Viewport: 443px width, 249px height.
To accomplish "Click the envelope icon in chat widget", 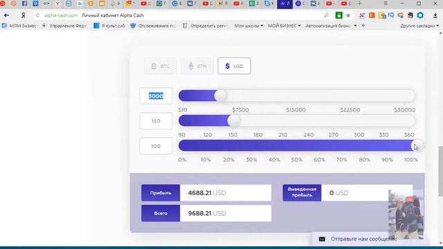I will click(322, 239).
